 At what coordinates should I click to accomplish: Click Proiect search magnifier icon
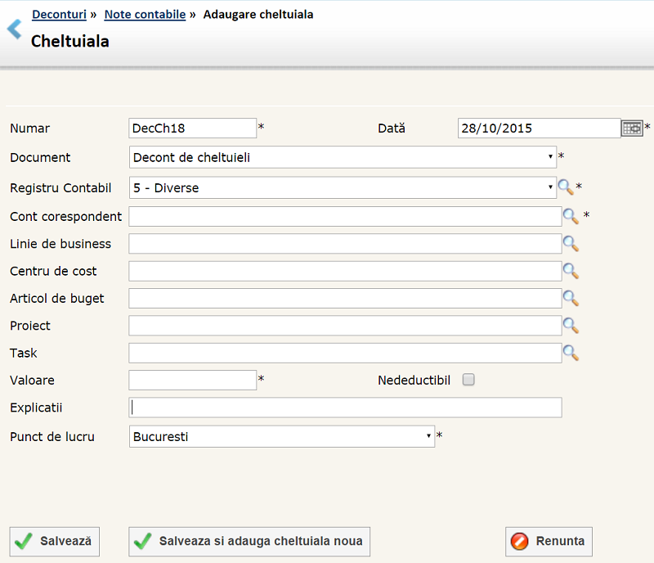571,326
